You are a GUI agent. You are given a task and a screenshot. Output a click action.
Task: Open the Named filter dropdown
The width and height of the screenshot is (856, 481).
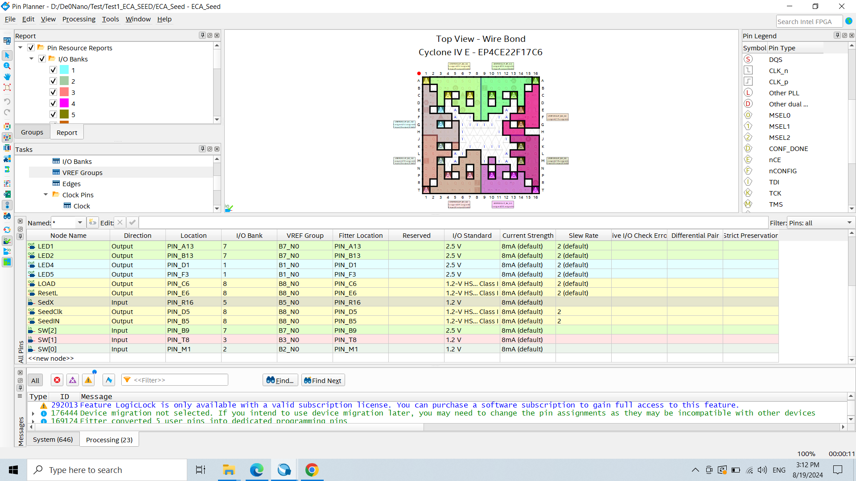(x=80, y=223)
